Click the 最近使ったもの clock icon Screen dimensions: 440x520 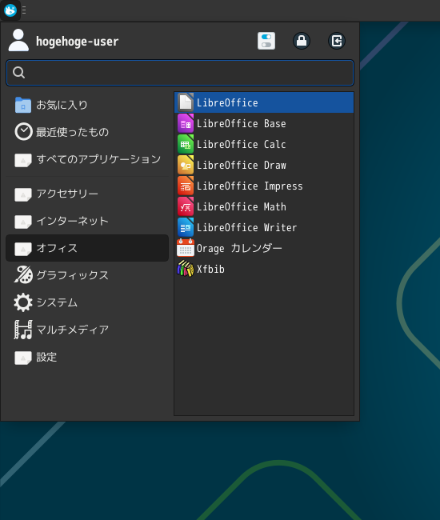(x=23, y=132)
